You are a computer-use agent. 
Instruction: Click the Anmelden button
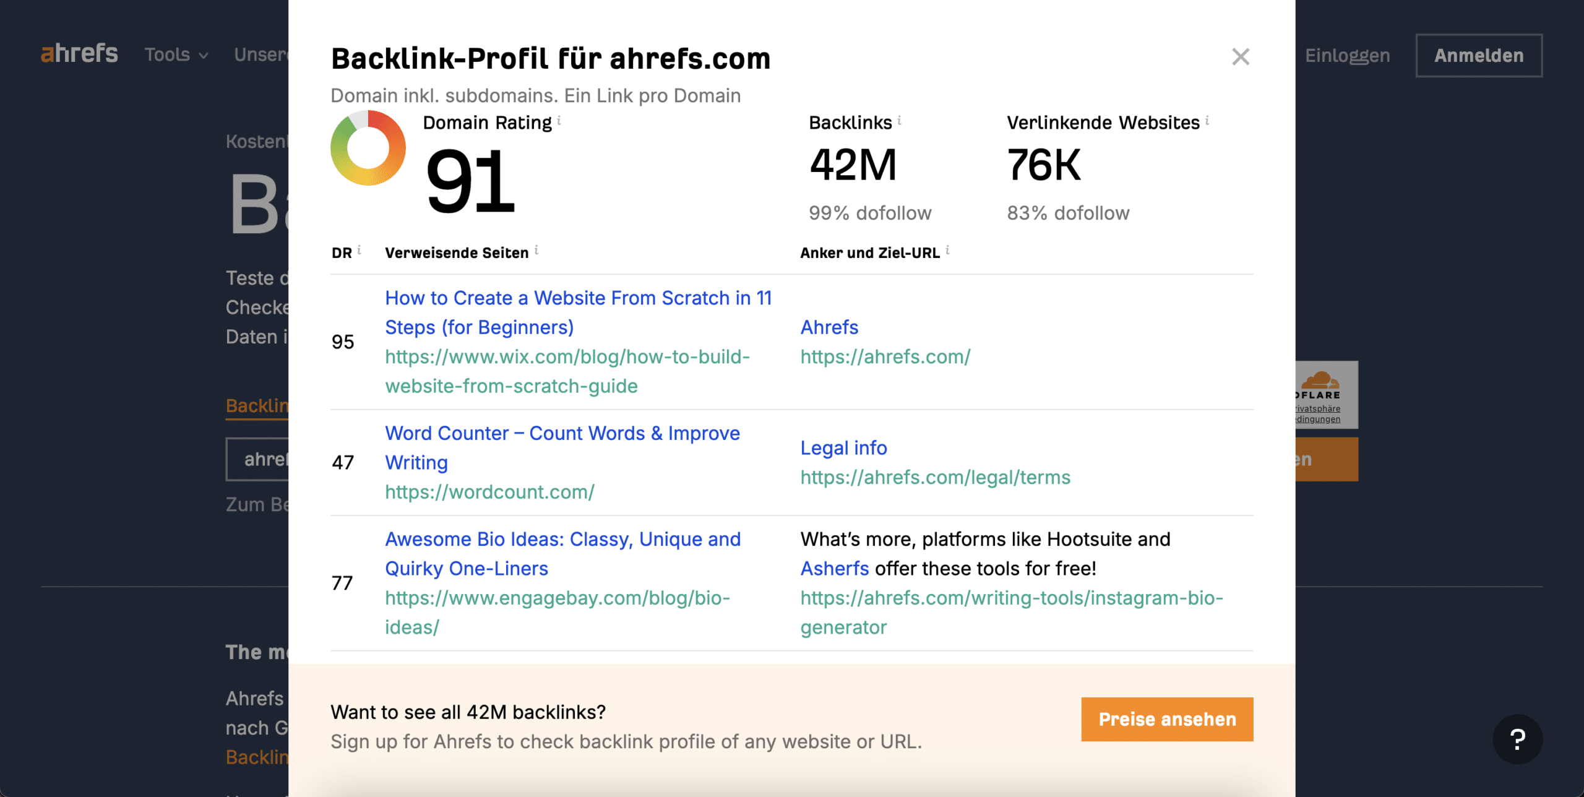click(1479, 56)
